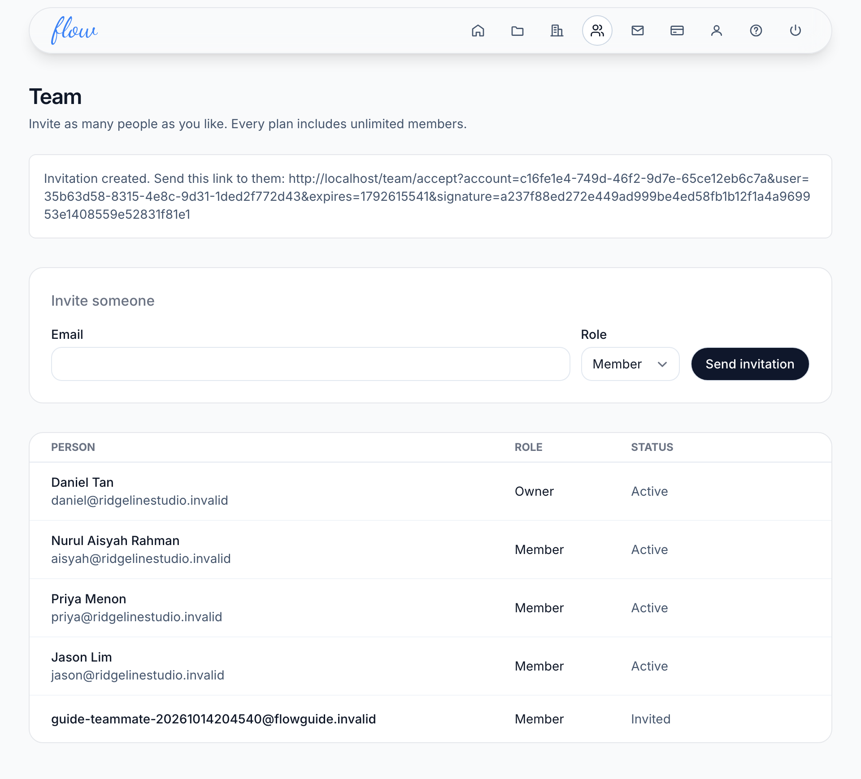This screenshot has height=779, width=861.
Task: Select the Priya Menon name
Action: (x=89, y=599)
